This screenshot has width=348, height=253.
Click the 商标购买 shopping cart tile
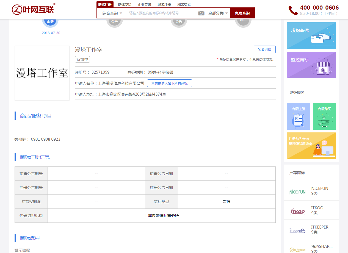pyautogui.click(x=324, y=116)
